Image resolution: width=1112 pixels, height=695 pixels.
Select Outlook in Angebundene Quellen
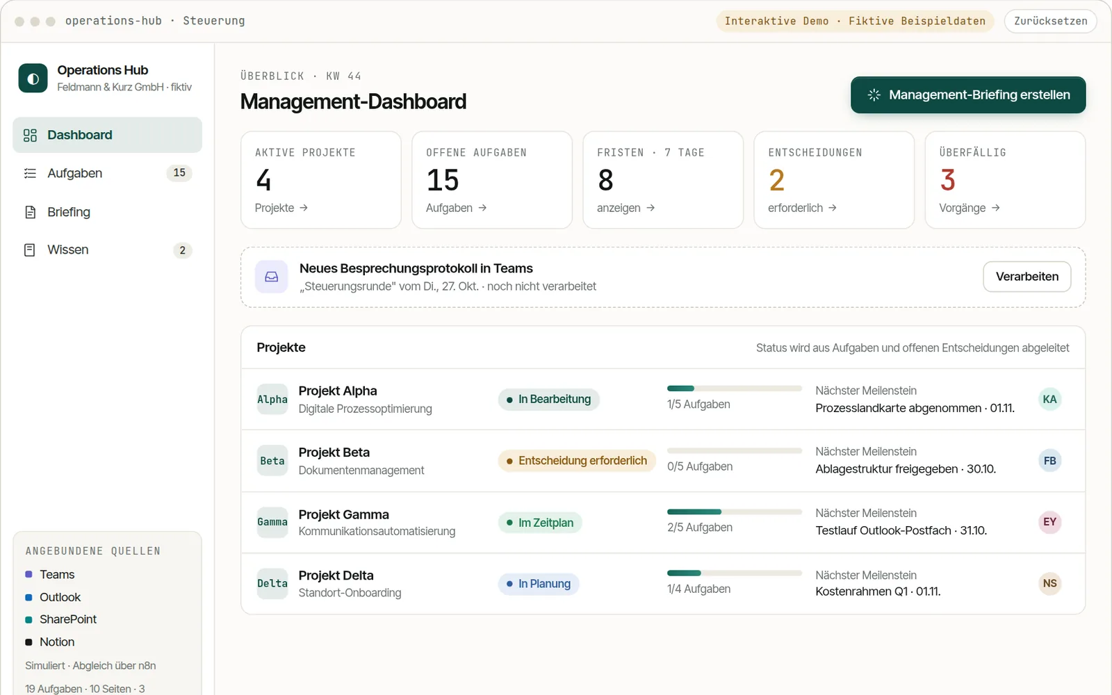pyautogui.click(x=53, y=597)
